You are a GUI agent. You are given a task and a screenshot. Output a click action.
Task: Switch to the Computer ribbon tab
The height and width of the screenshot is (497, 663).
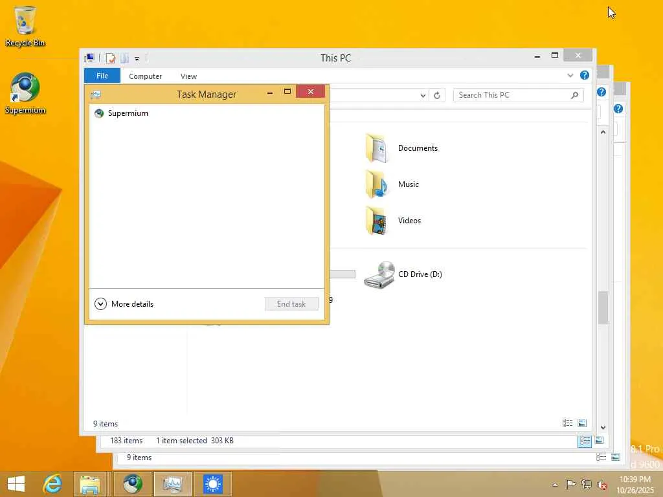pos(145,76)
